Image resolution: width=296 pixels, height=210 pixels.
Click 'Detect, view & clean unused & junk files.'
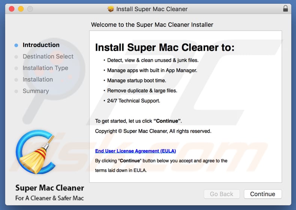153,60
